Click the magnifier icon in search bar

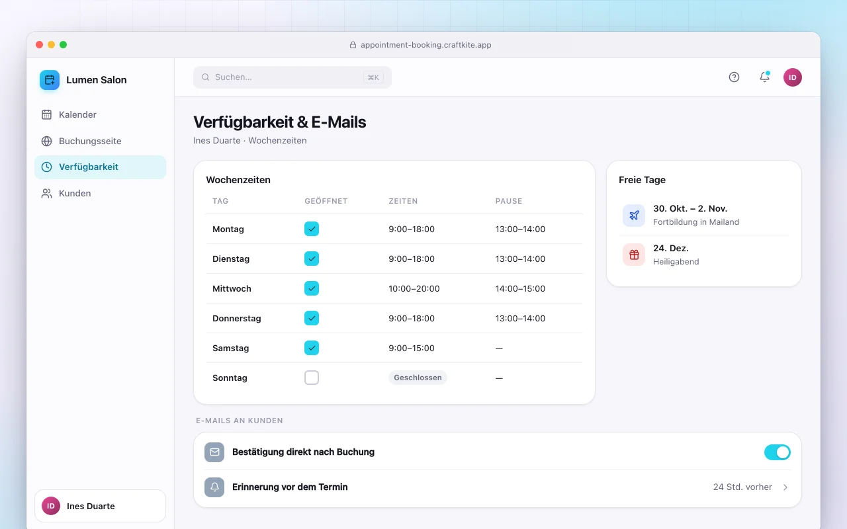click(x=206, y=77)
